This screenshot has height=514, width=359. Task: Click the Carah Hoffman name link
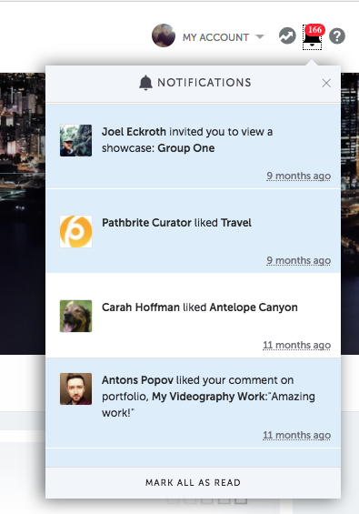point(141,307)
